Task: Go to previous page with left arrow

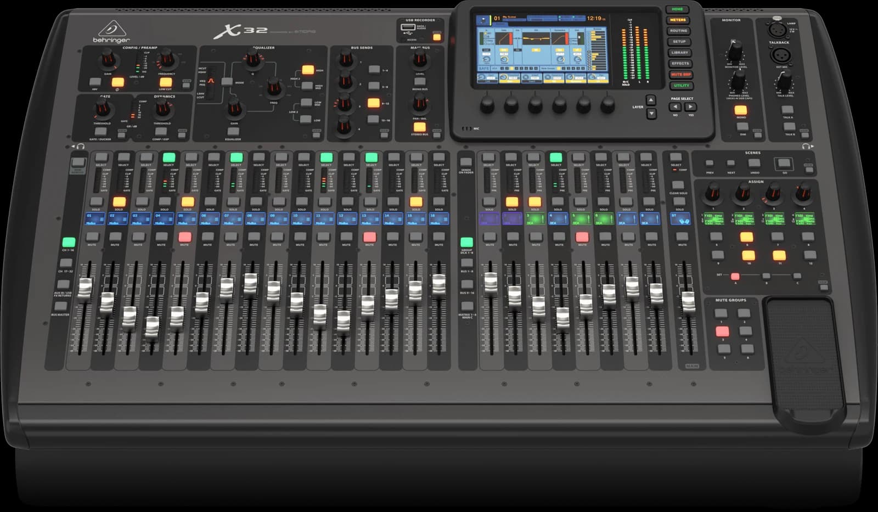Action: click(x=675, y=107)
